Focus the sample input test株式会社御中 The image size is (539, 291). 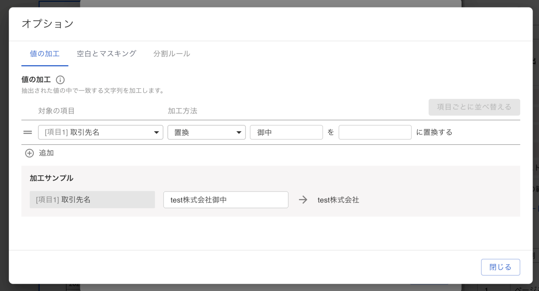[x=226, y=200]
